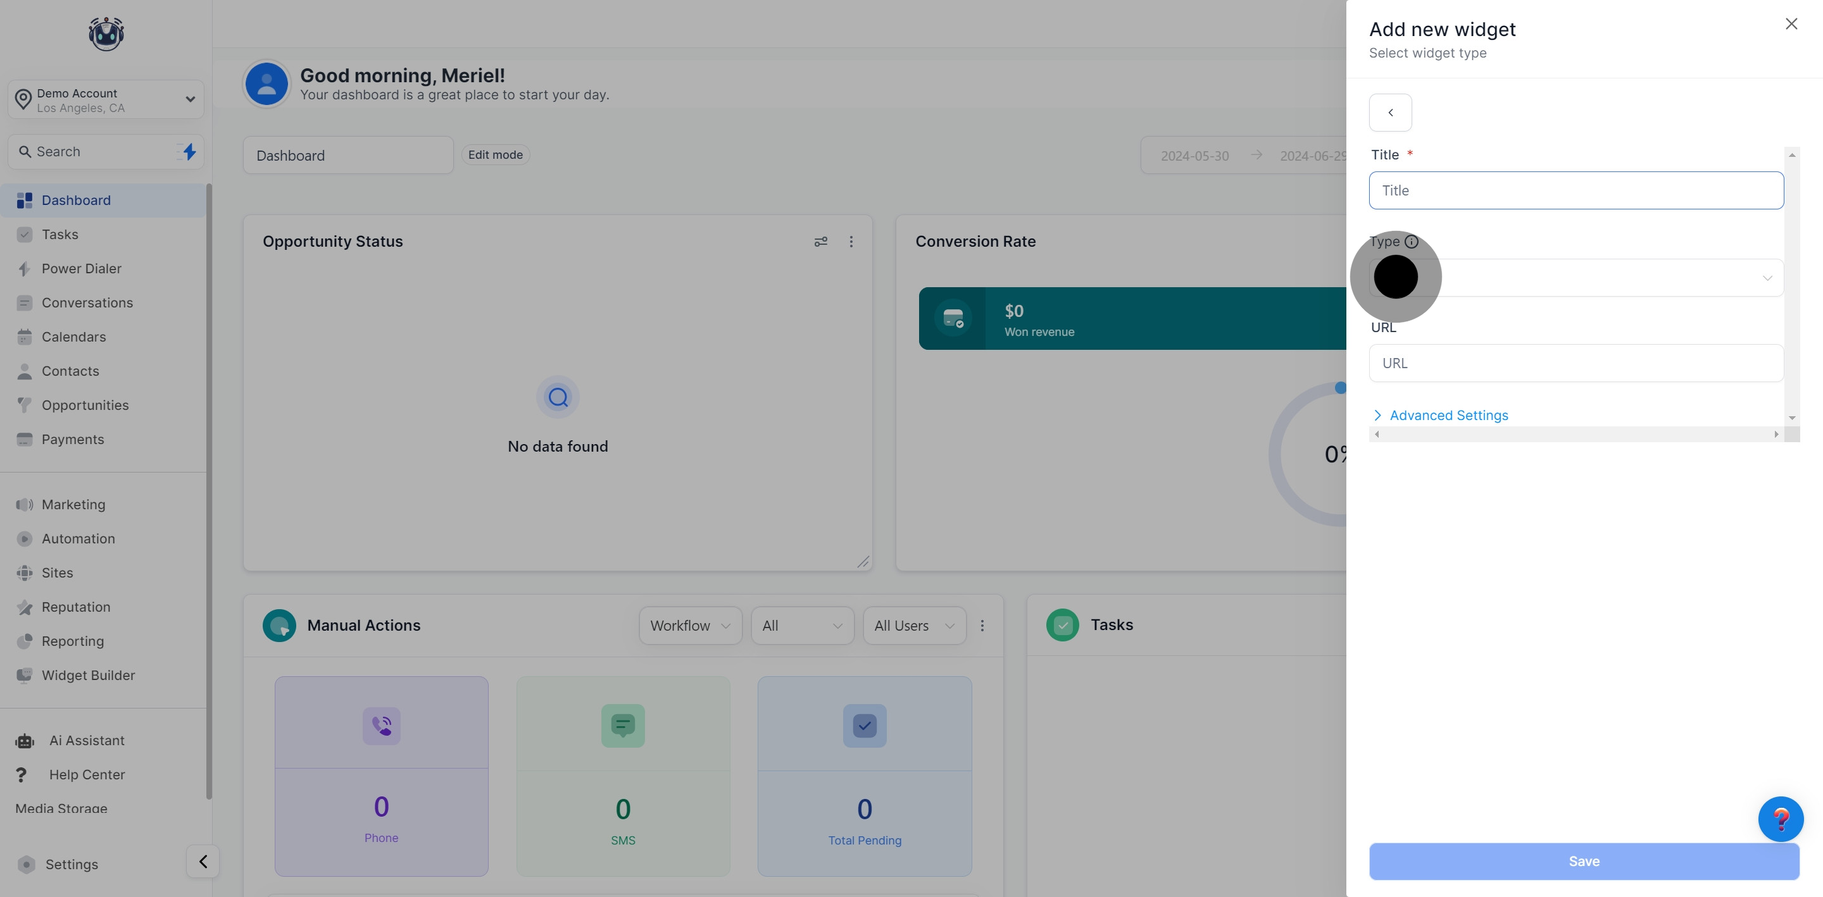The width and height of the screenshot is (1823, 897).
Task: Open Widget Builder in sidebar
Action: (88, 676)
